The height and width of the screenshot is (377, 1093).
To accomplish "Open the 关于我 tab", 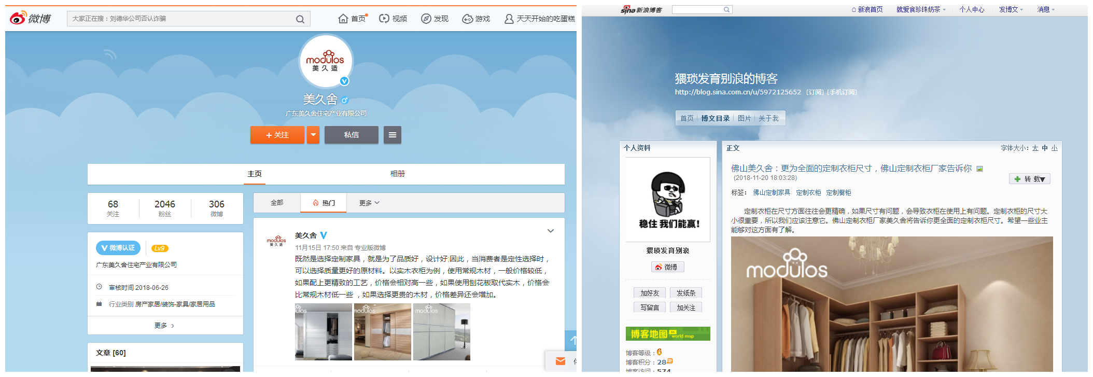I will [x=768, y=118].
